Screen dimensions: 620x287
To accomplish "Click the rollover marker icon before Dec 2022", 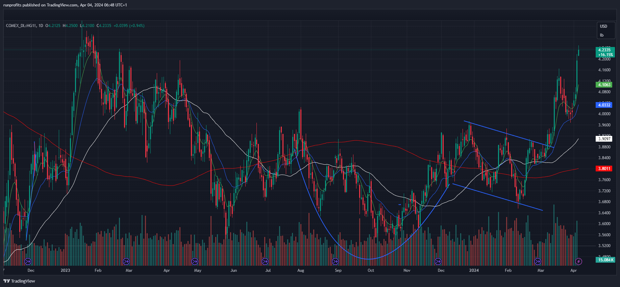I will click(28, 261).
